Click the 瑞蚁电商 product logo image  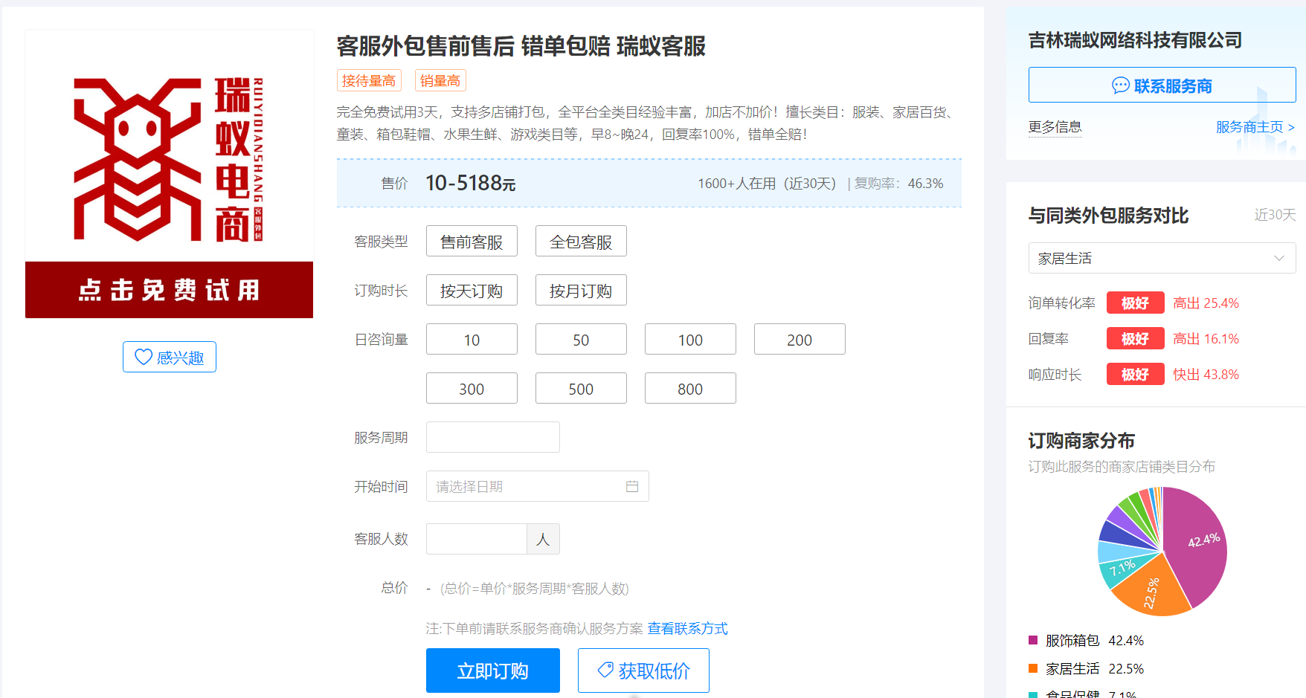tap(169, 159)
